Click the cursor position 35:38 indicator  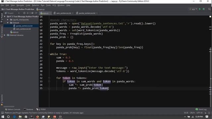(x=186, y=113)
